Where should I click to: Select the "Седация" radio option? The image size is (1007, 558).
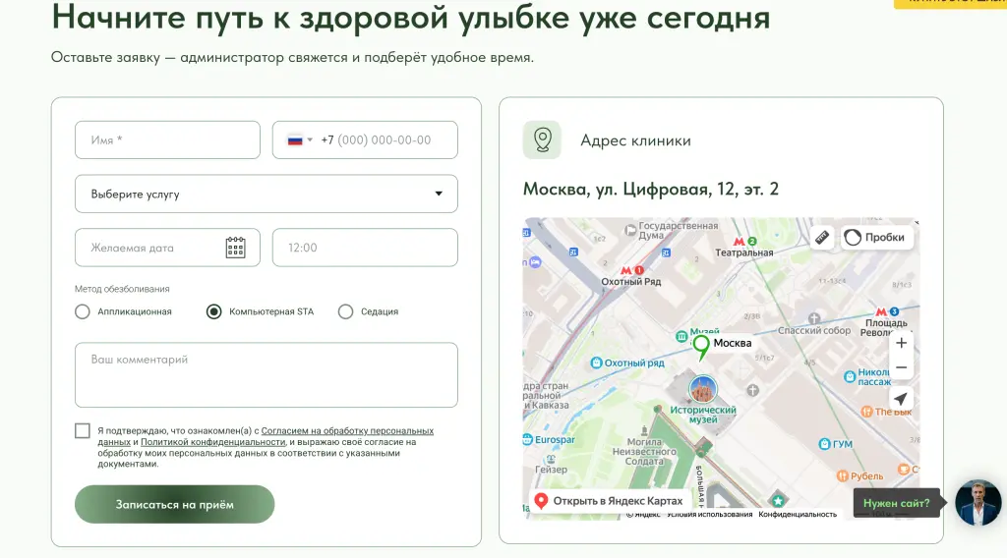click(345, 311)
